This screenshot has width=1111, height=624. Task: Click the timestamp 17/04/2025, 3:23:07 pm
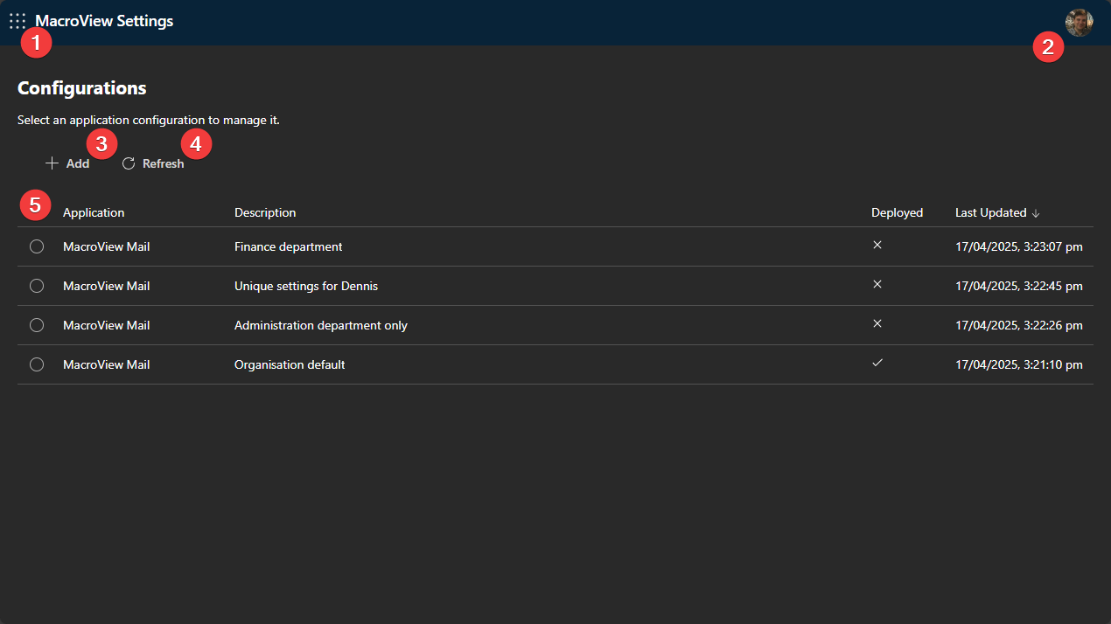tap(1019, 246)
